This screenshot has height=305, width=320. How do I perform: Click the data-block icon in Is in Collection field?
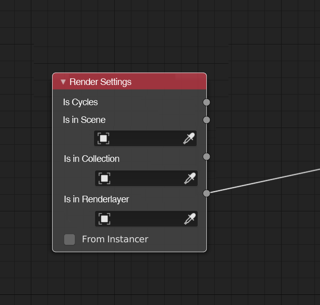tap(104, 178)
